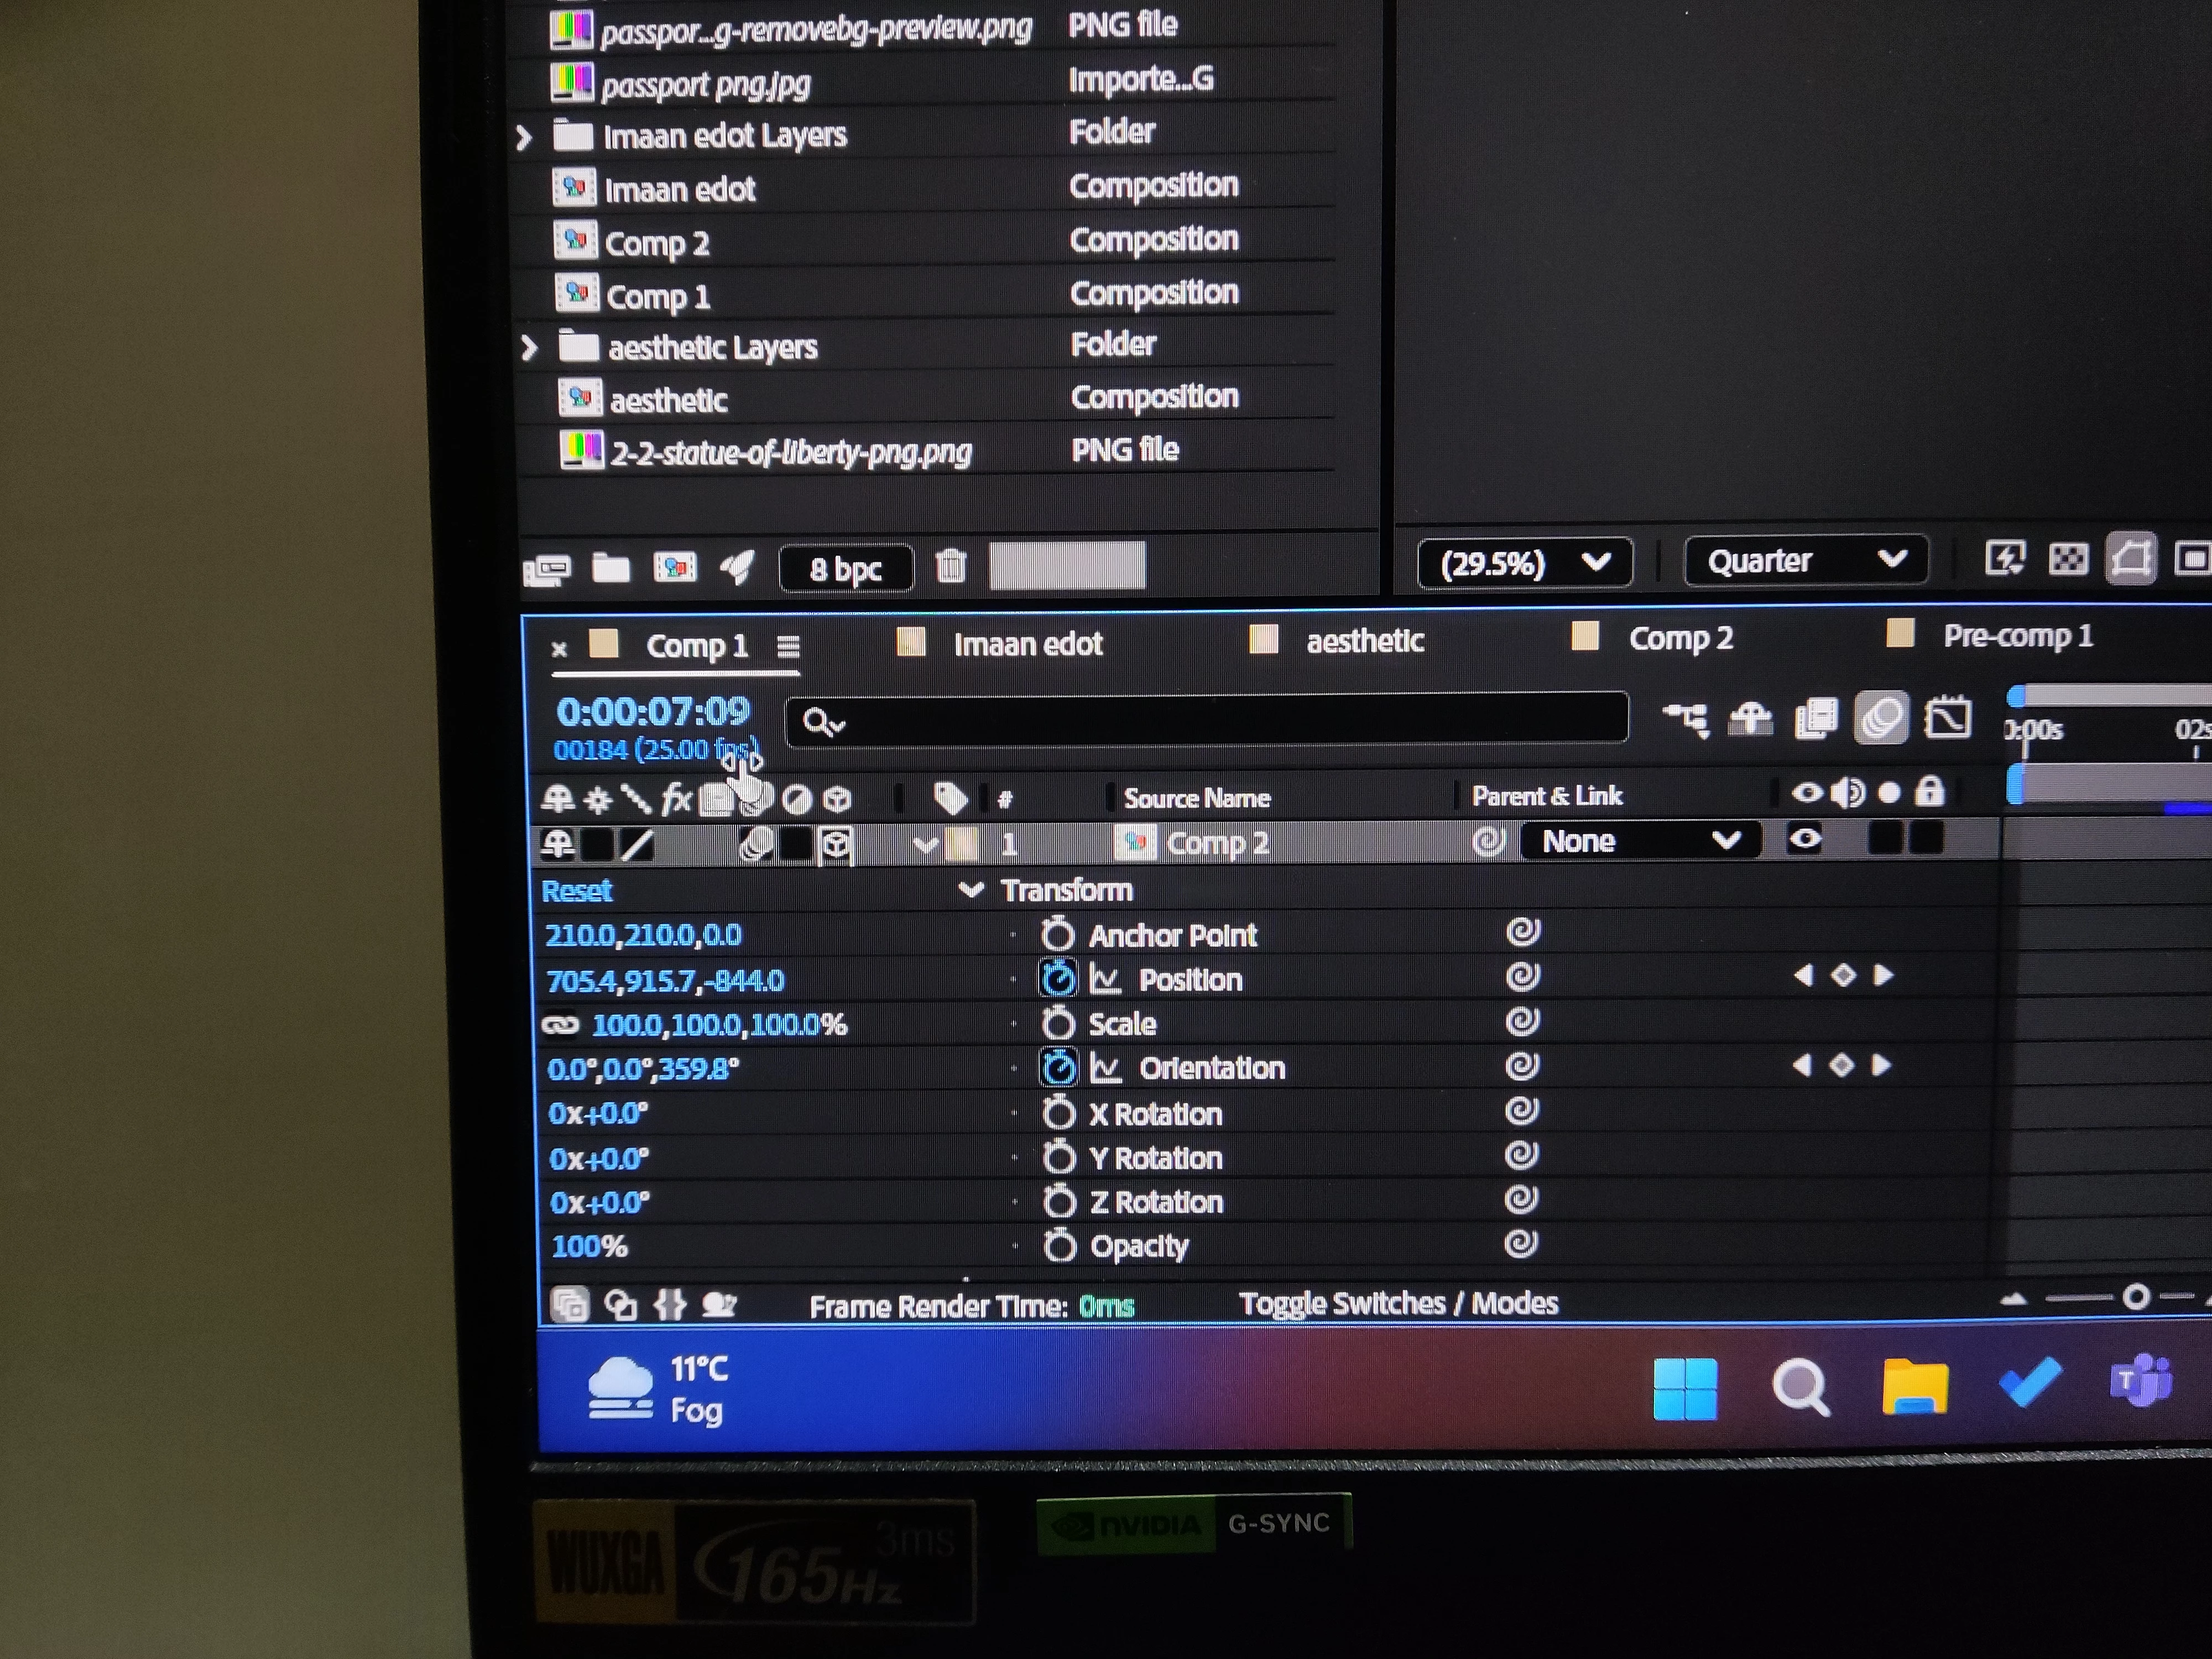Click the trash icon to delete the selected item
The height and width of the screenshot is (1659, 2212).
(950, 567)
